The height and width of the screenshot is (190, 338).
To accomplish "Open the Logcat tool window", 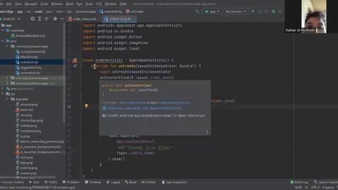I will [x=113, y=182].
